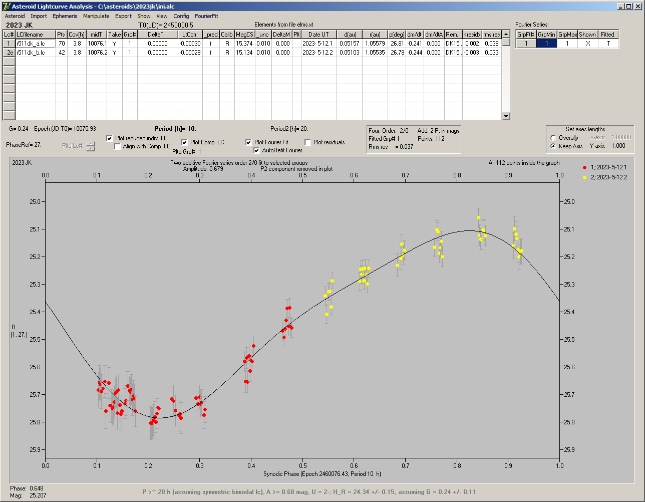Click the Fitted cell marked T

[x=608, y=44]
